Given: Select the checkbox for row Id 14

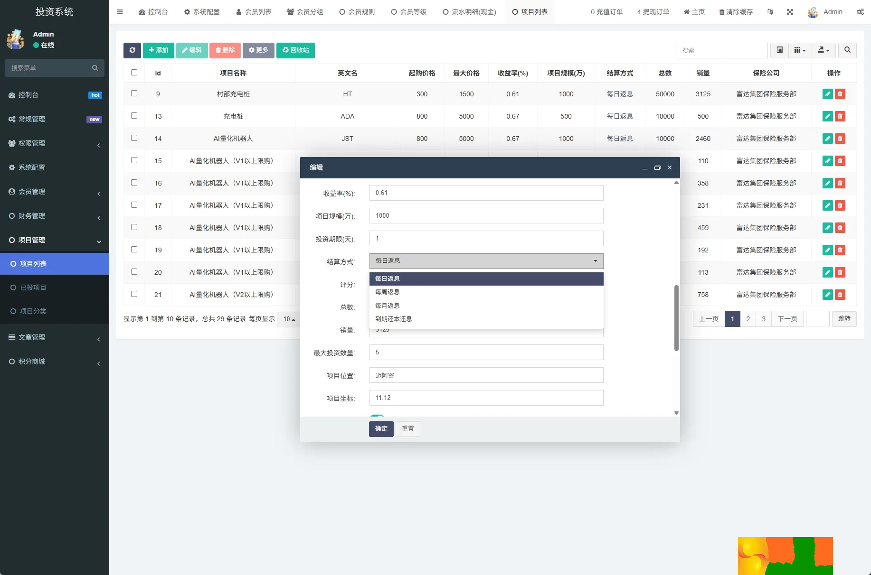Looking at the screenshot, I should [134, 138].
